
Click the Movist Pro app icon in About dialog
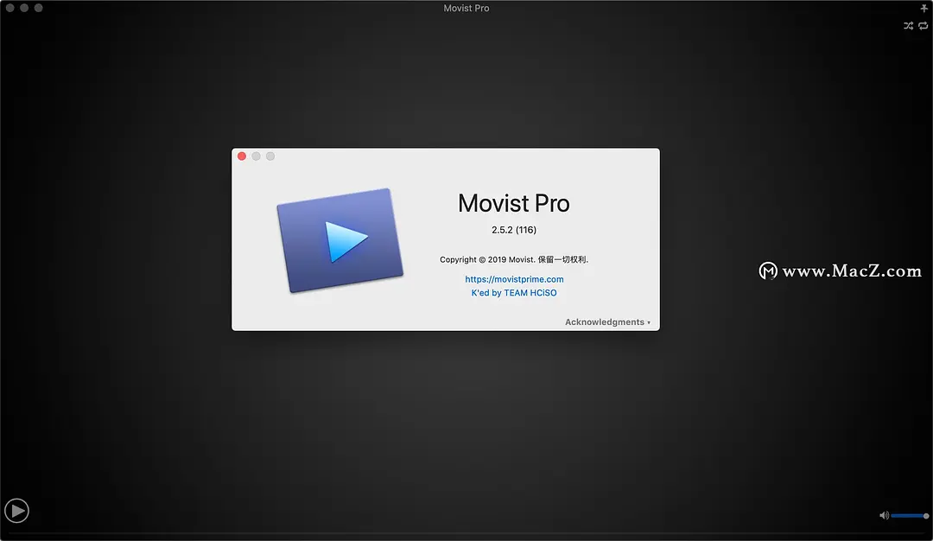pyautogui.click(x=340, y=240)
